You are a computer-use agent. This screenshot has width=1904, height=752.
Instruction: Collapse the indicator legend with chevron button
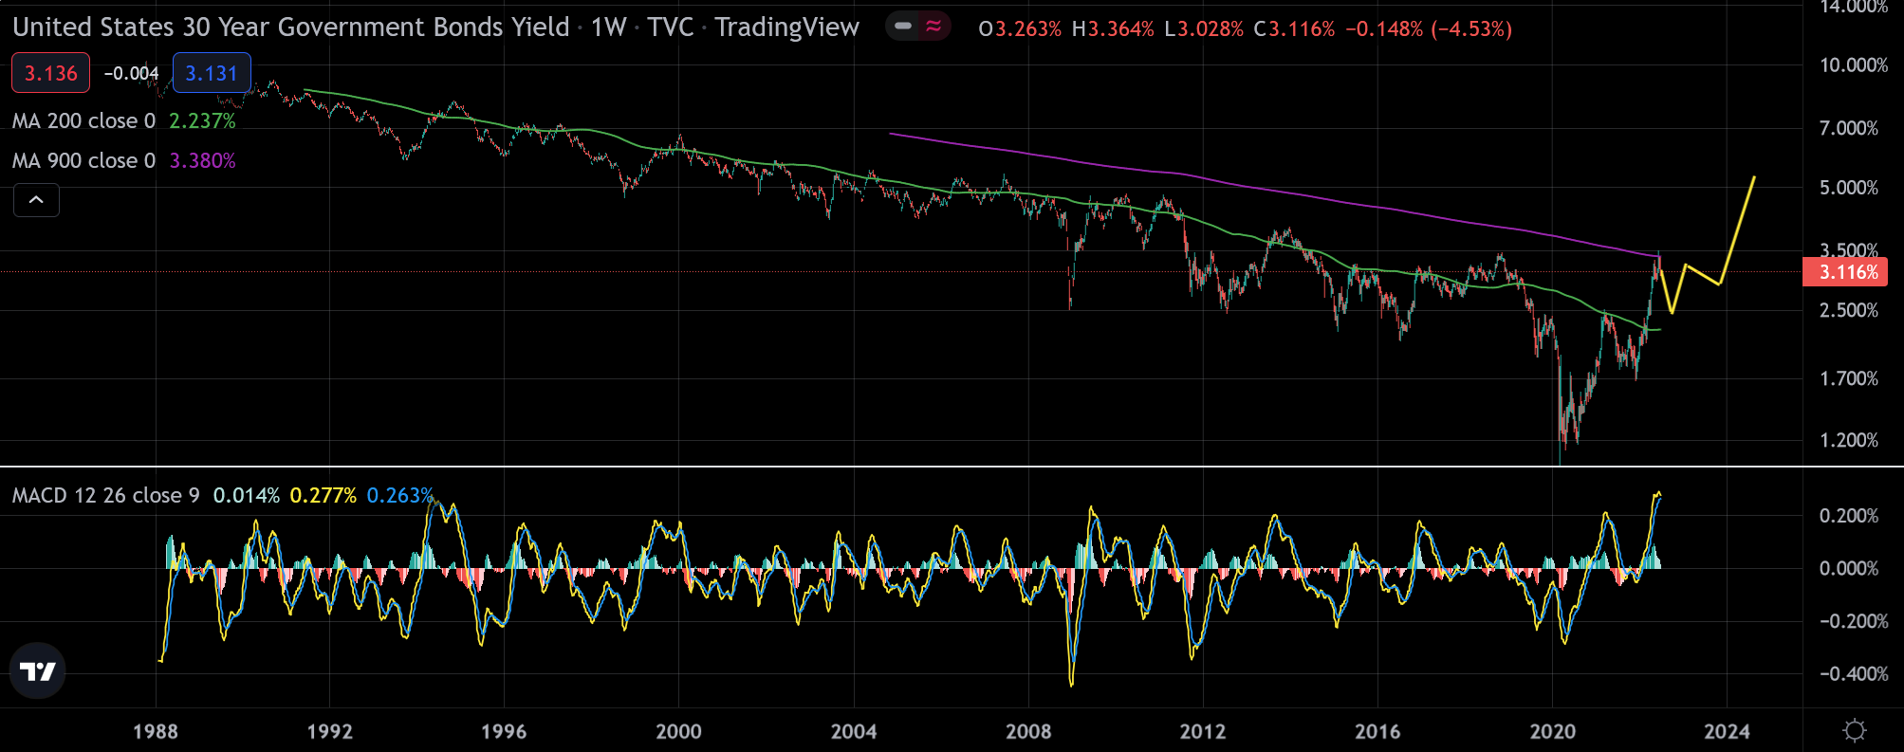pos(36,200)
